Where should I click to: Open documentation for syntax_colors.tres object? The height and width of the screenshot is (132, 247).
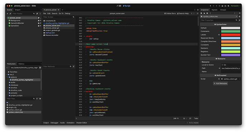click(x=239, y=16)
